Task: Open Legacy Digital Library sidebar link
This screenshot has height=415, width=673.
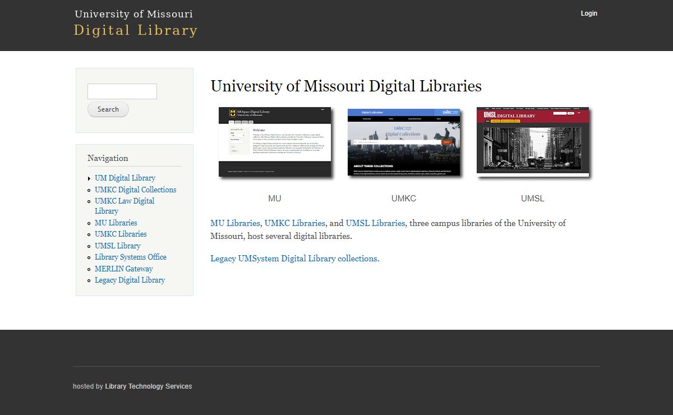Action: point(130,280)
